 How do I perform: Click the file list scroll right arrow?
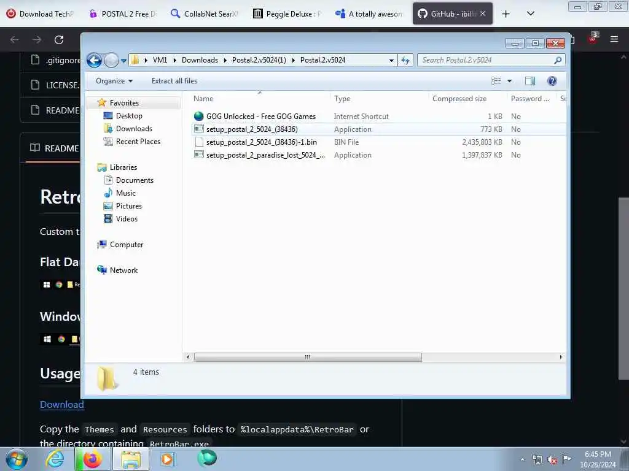point(561,357)
